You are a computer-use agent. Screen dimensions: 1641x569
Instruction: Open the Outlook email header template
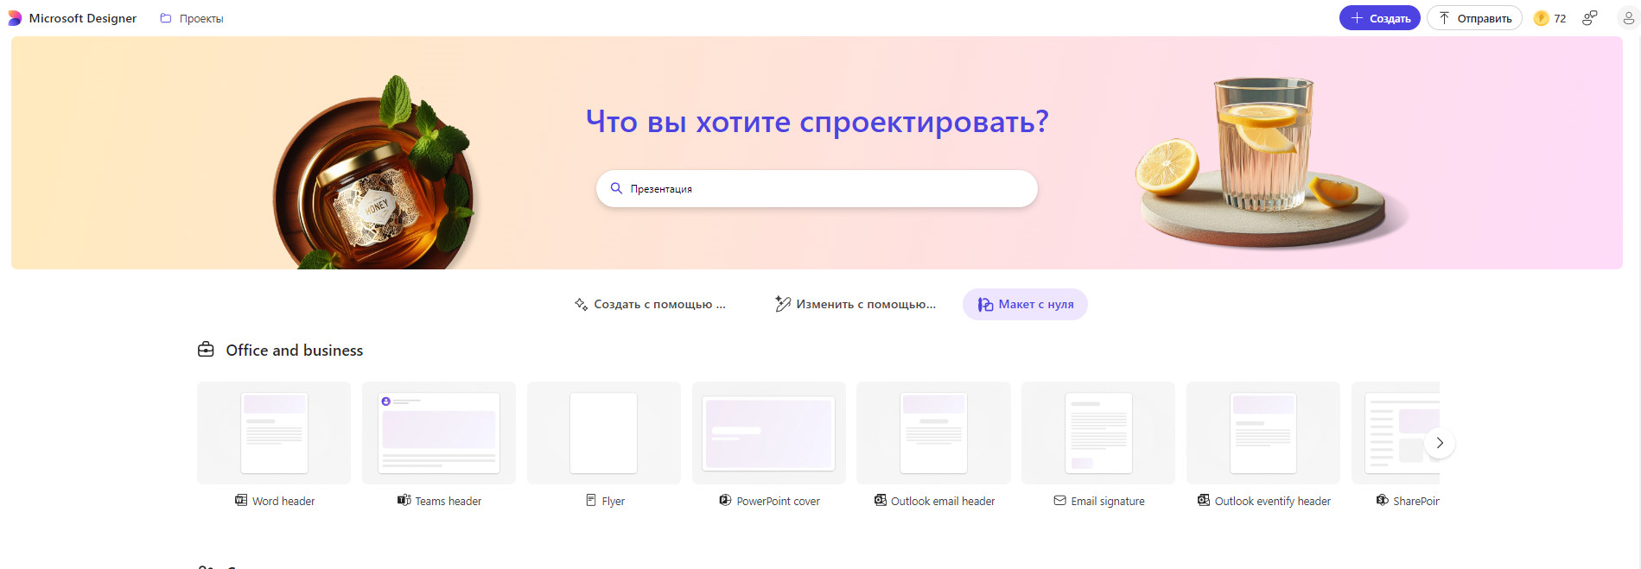[x=933, y=433]
